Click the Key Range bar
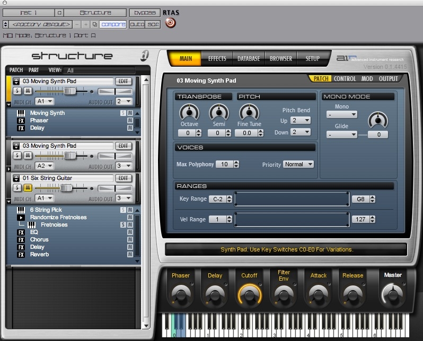The height and width of the screenshot is (341, 423). pyautogui.click(x=292, y=199)
